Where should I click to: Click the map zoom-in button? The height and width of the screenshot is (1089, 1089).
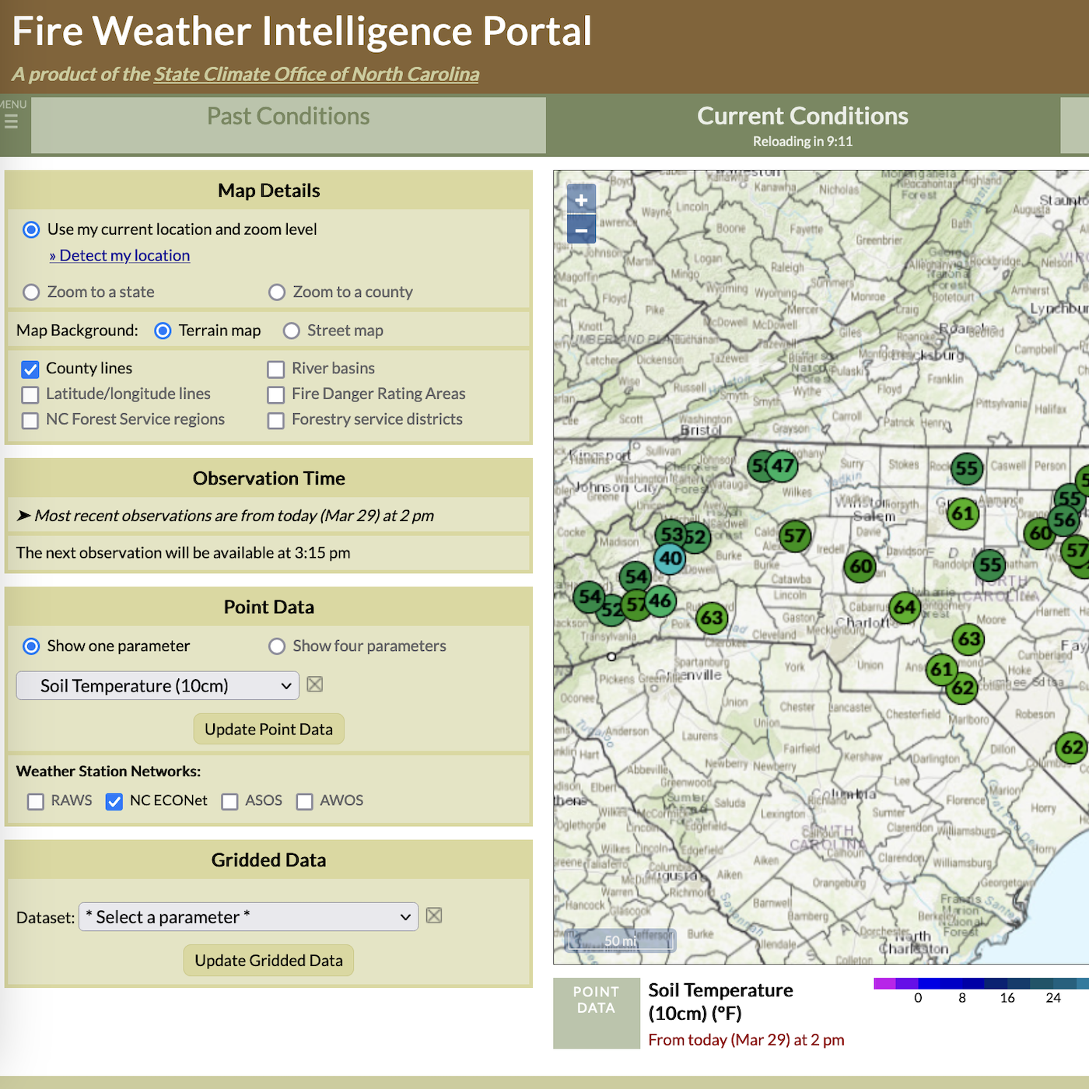tap(580, 200)
